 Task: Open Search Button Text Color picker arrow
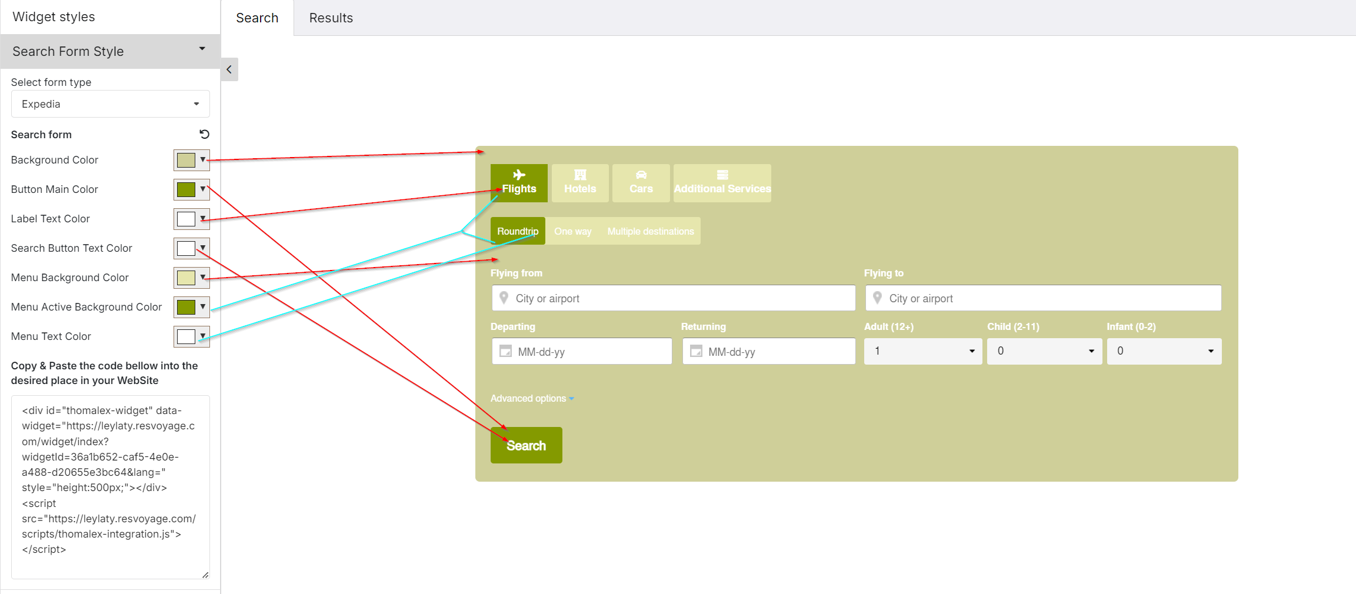(203, 248)
